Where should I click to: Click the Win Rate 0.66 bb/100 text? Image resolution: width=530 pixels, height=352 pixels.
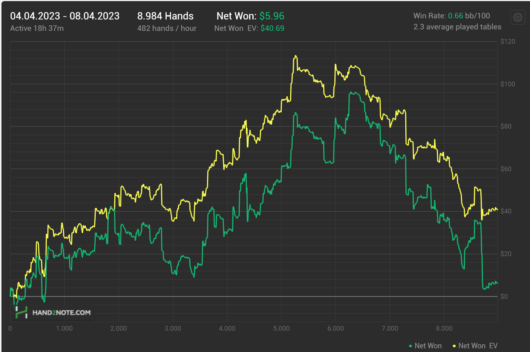click(x=452, y=16)
